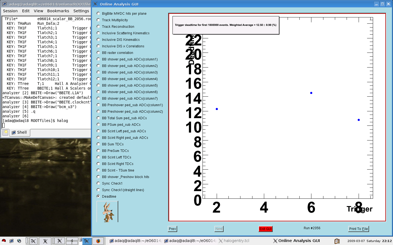Click the red Exit GUI button
393x245 pixels.
click(265, 229)
